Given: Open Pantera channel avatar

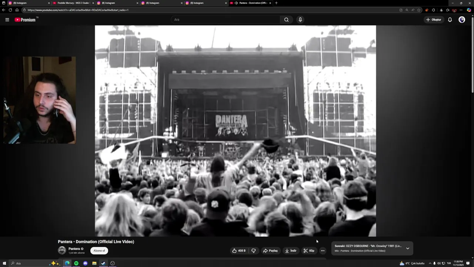Looking at the screenshot, I should point(62,250).
